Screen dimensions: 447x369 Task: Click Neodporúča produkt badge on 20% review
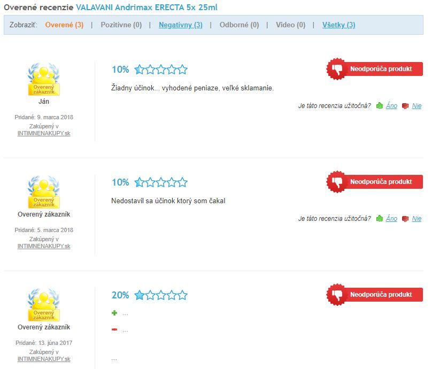pos(375,295)
